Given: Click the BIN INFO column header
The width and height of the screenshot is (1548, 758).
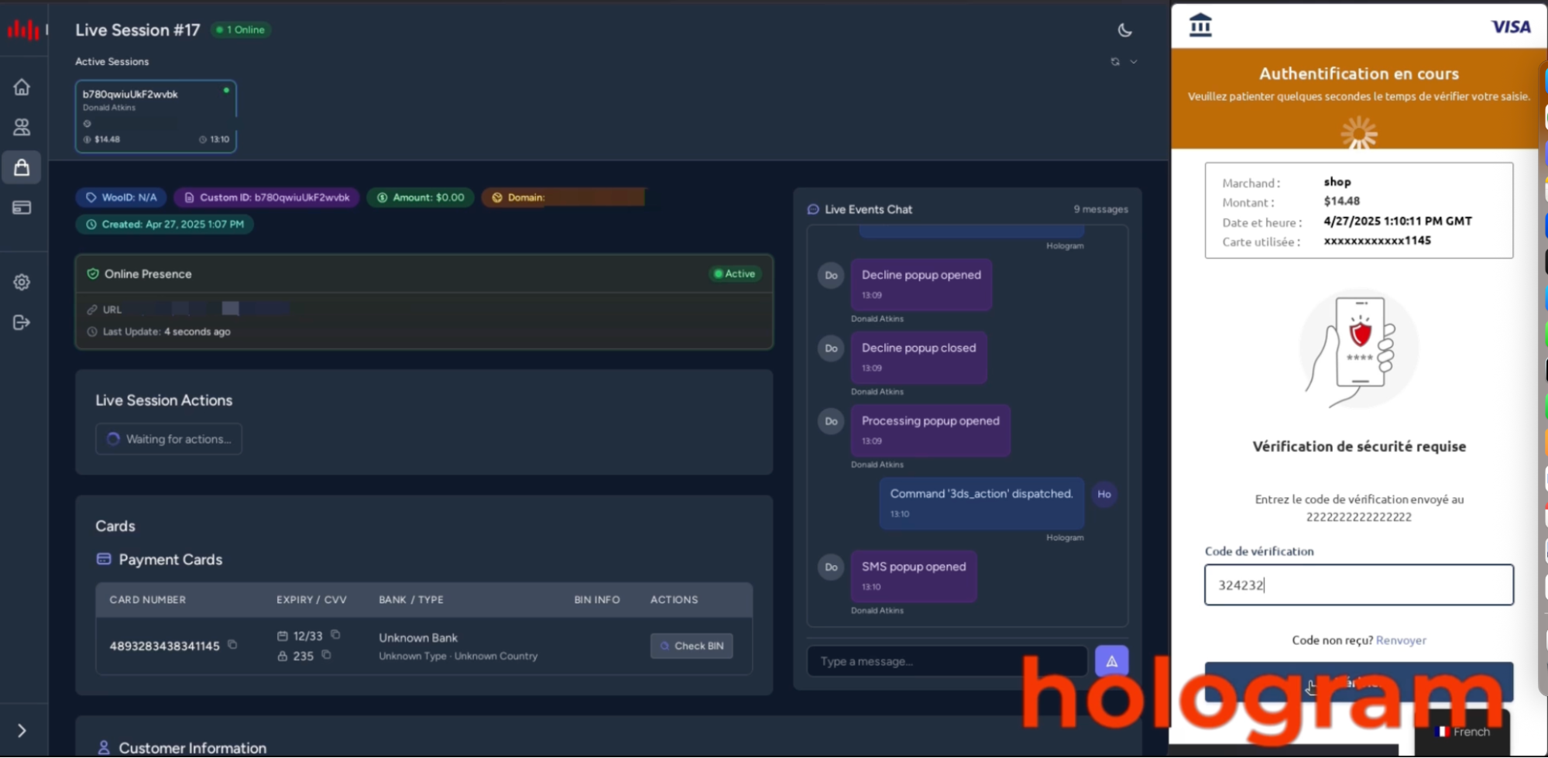Looking at the screenshot, I should (597, 599).
